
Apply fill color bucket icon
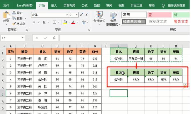point(65,22)
